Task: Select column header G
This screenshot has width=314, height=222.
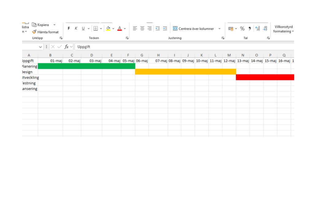Action: (142, 55)
